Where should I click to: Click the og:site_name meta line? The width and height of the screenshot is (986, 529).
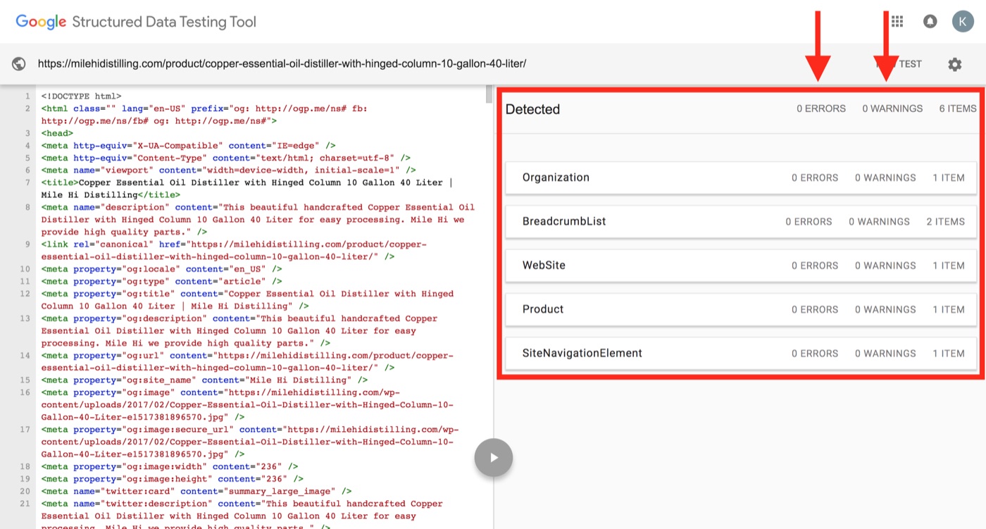pyautogui.click(x=204, y=380)
